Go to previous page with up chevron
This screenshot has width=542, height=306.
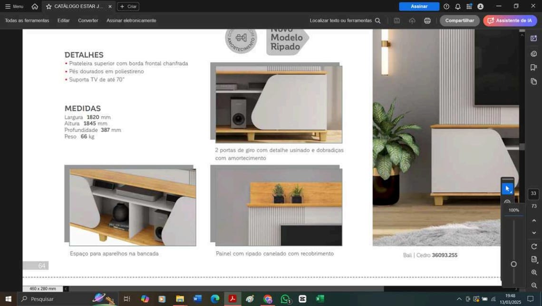pyautogui.click(x=534, y=221)
